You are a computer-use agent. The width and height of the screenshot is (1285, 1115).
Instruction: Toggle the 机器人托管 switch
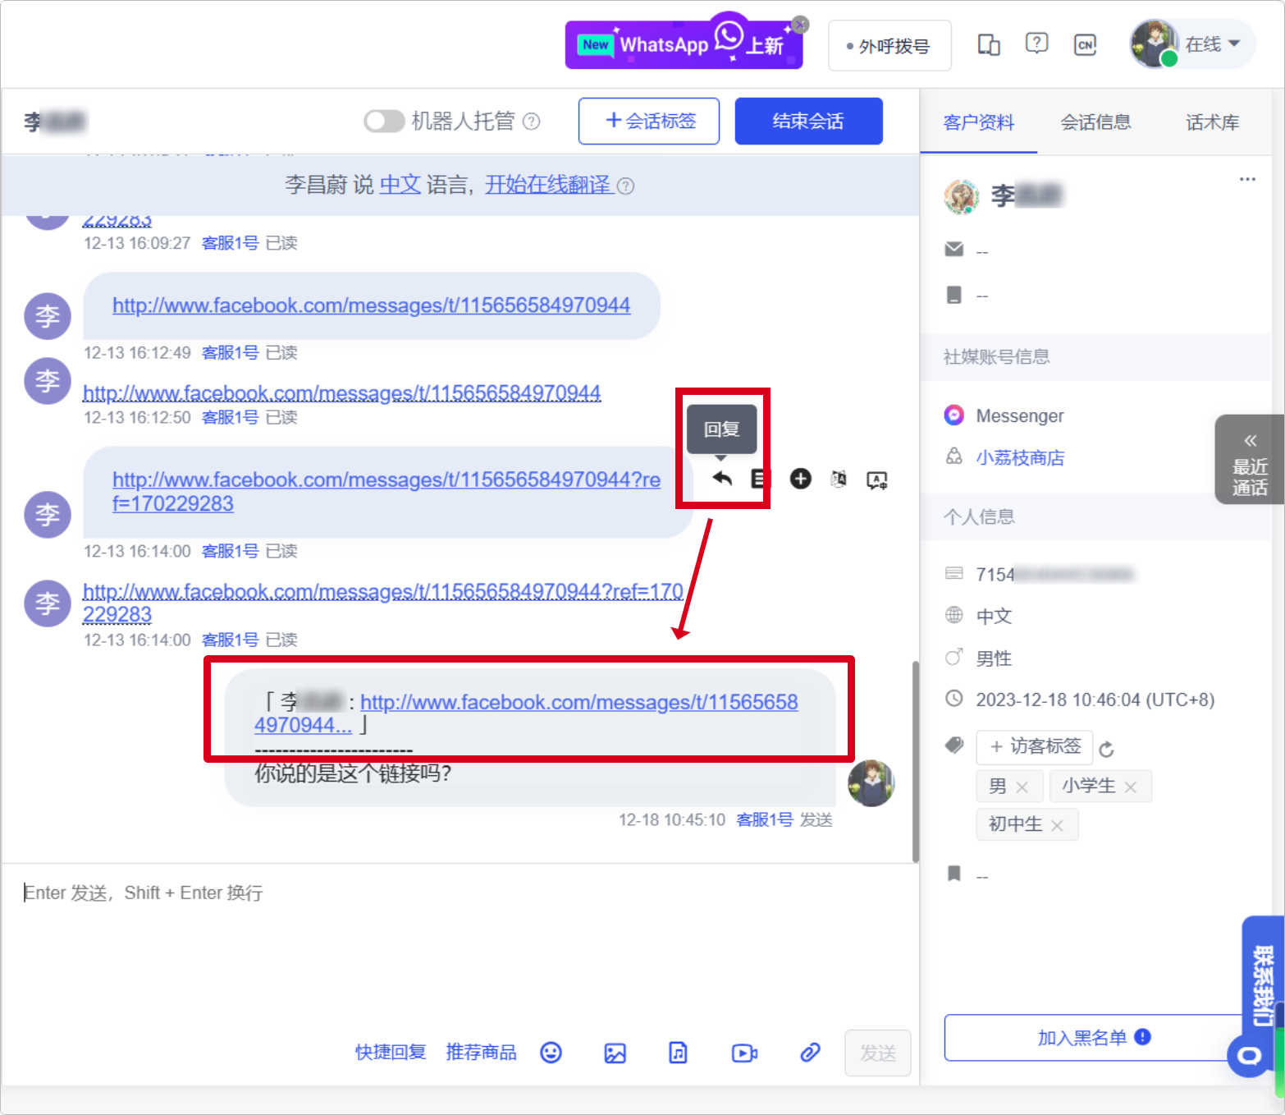pos(384,122)
